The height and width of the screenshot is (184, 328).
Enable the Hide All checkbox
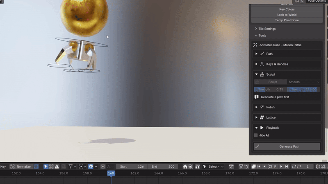tap(255, 135)
